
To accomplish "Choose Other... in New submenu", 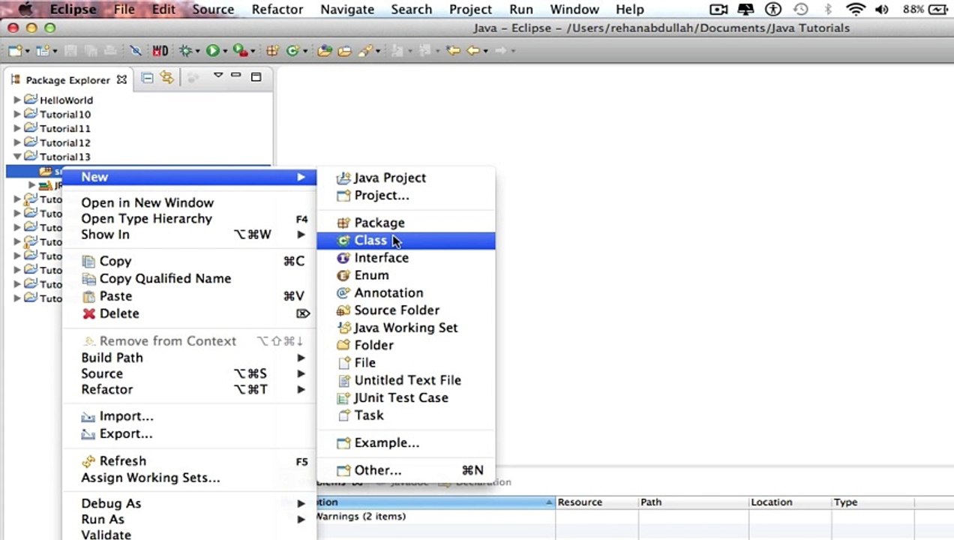I will tap(406, 470).
